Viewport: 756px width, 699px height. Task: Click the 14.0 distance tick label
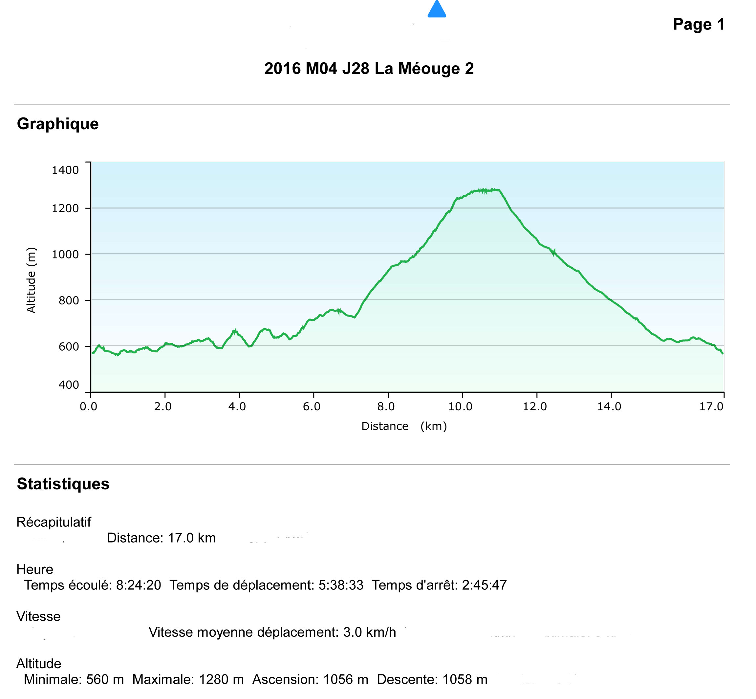tap(609, 407)
